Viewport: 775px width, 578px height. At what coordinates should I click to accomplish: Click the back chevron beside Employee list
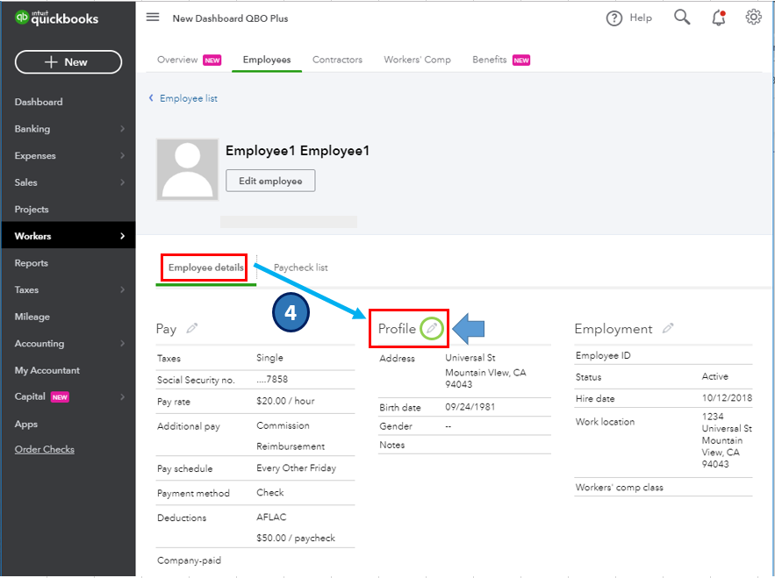tap(151, 98)
